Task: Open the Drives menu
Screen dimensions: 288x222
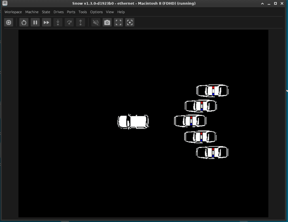Action: coord(59,12)
